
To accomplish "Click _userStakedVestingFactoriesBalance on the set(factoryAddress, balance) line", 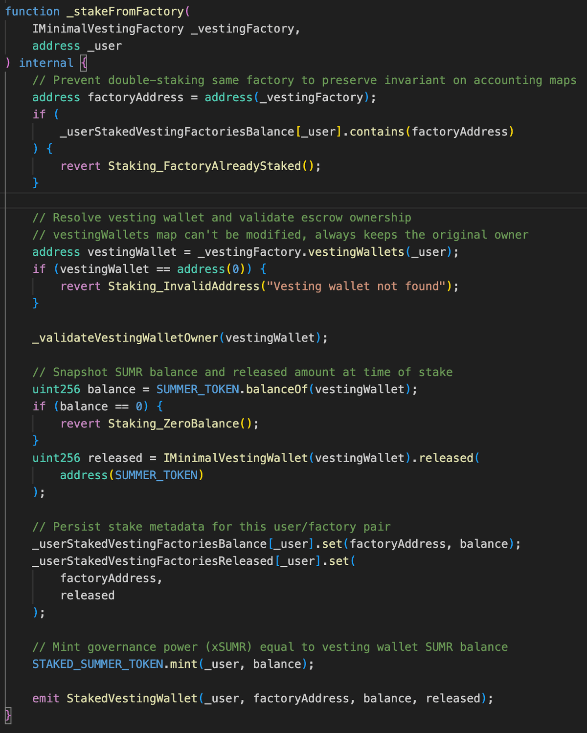I will 150,544.
